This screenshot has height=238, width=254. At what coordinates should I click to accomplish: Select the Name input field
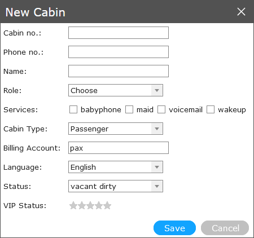pyautogui.click(x=119, y=71)
